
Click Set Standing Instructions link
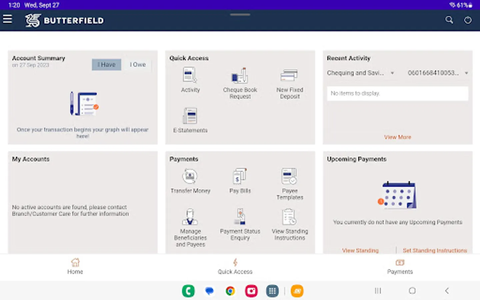(x=435, y=250)
